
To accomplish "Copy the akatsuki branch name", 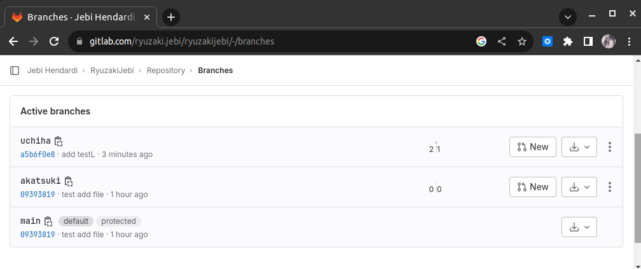I will click(69, 181).
